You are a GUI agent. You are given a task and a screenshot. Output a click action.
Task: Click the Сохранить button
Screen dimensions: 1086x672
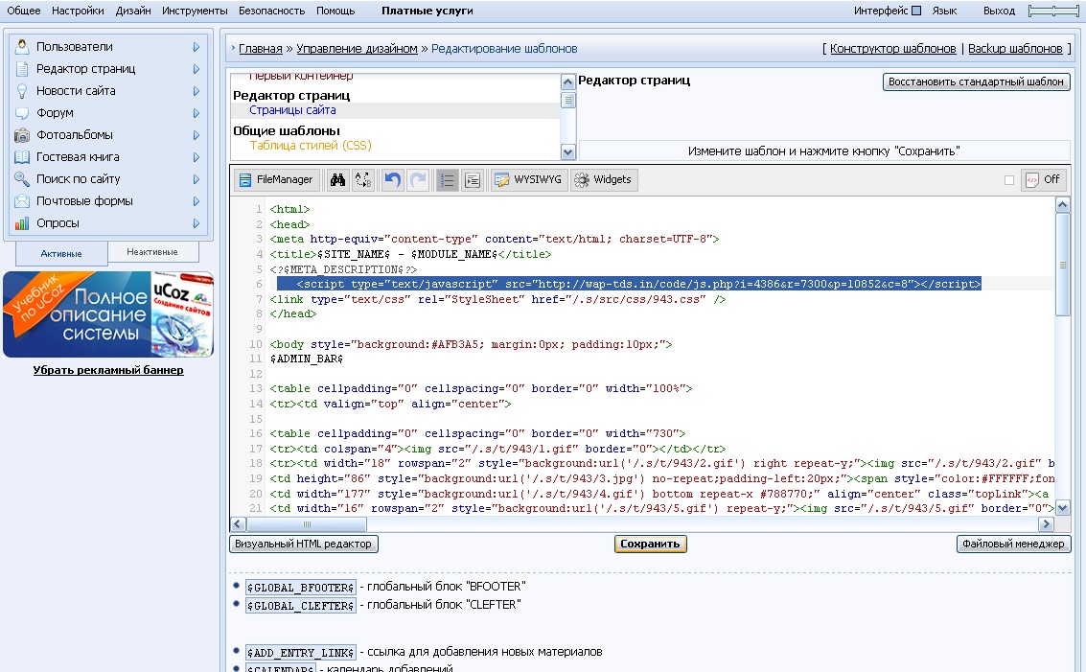tap(650, 544)
